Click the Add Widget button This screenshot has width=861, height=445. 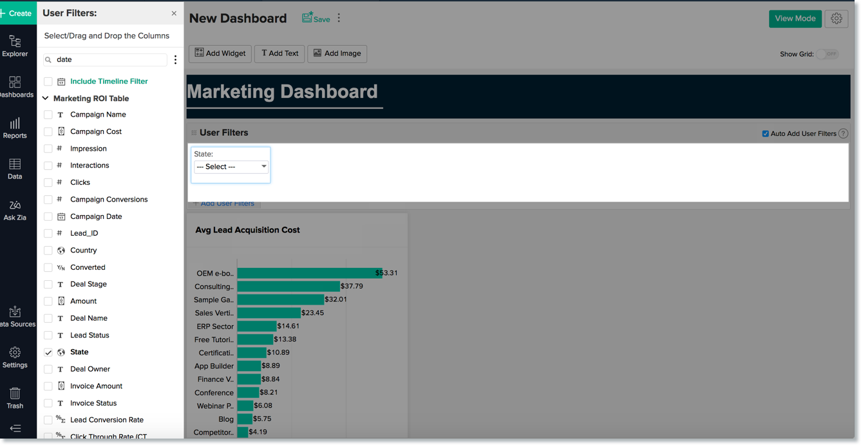pos(220,53)
